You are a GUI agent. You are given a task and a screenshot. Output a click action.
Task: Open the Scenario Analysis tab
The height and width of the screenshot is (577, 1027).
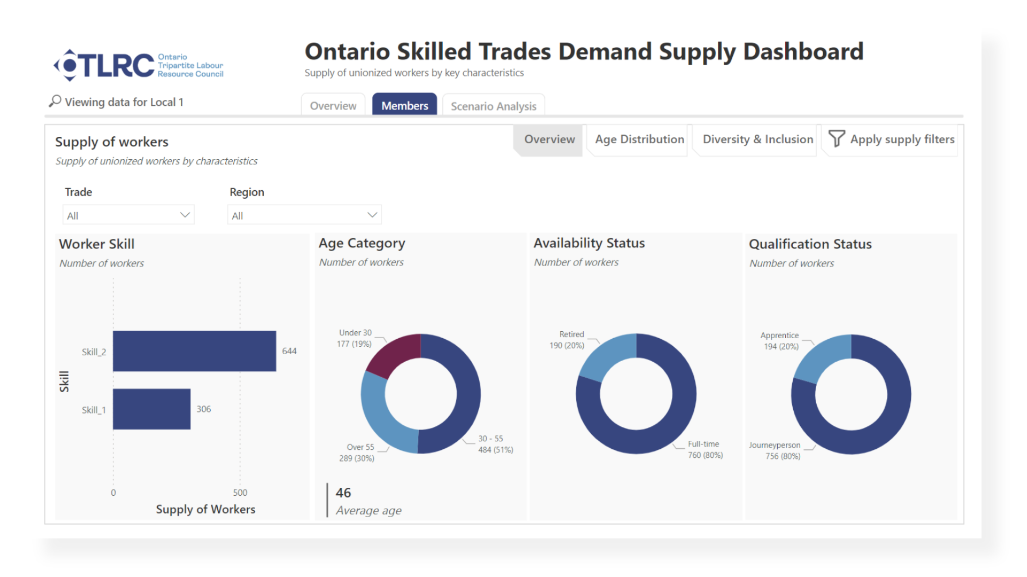pyautogui.click(x=493, y=106)
